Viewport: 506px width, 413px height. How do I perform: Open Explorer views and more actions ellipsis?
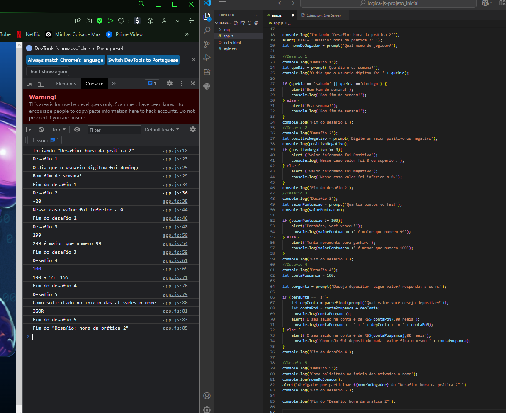coord(257,15)
